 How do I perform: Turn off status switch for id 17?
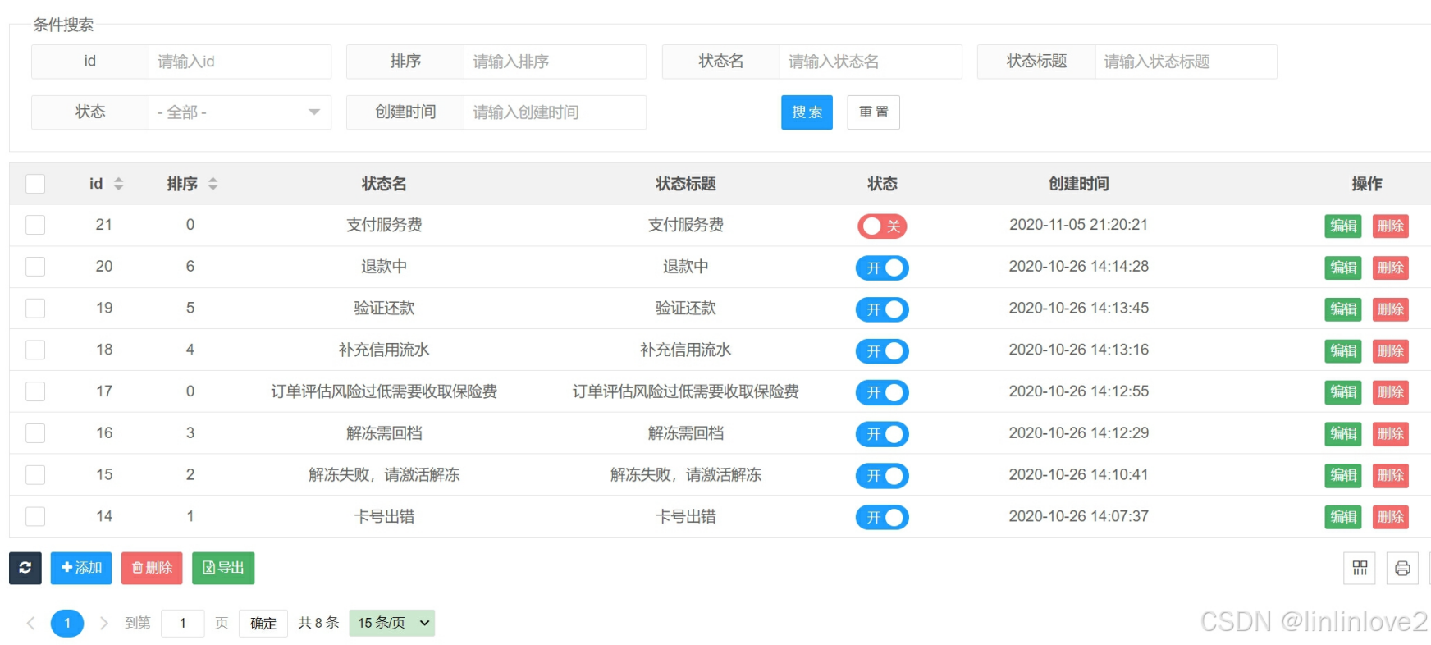[x=882, y=392]
